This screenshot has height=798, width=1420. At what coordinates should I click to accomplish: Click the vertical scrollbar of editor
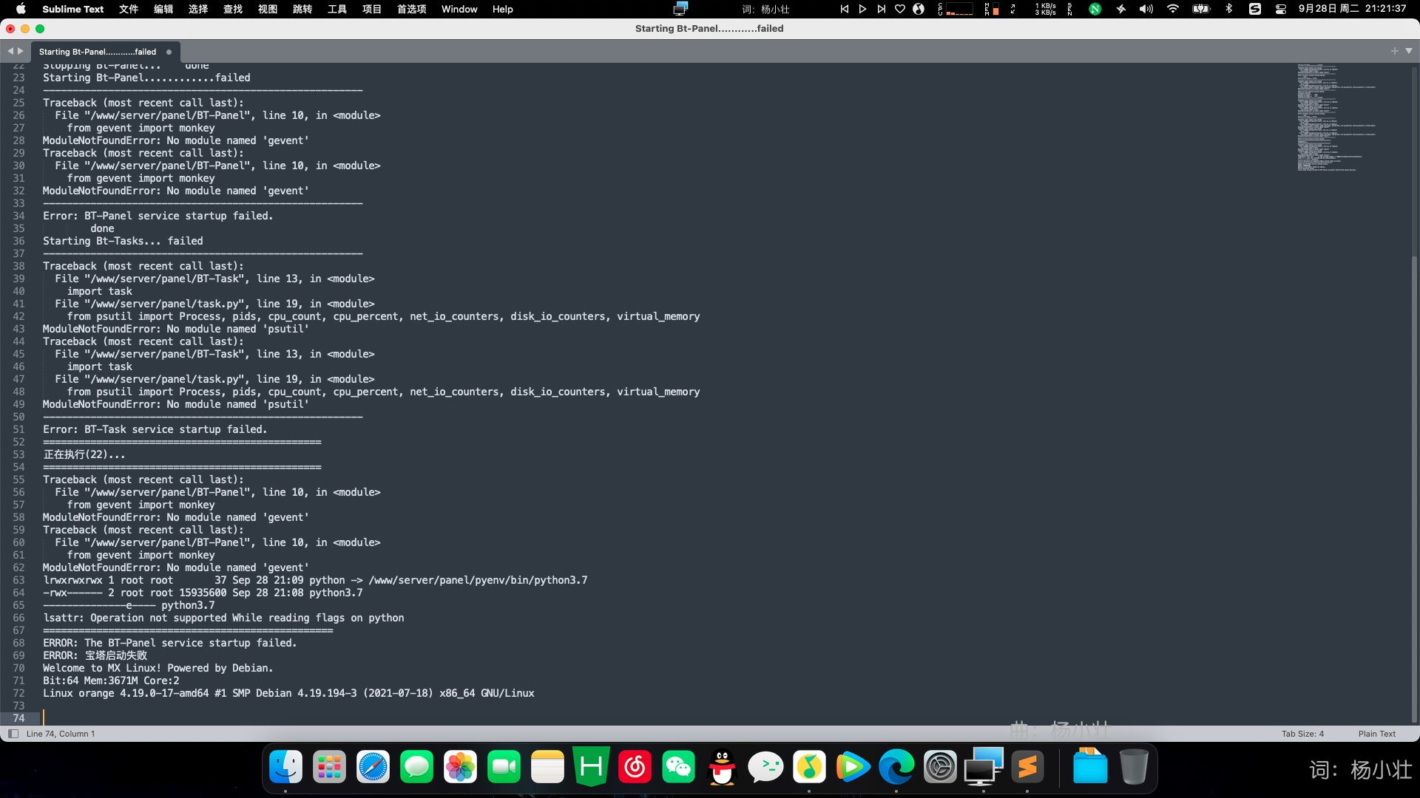pos(1414,488)
